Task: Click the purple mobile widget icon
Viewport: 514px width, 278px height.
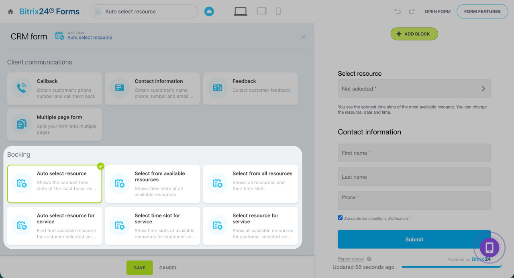Action: tap(490, 248)
